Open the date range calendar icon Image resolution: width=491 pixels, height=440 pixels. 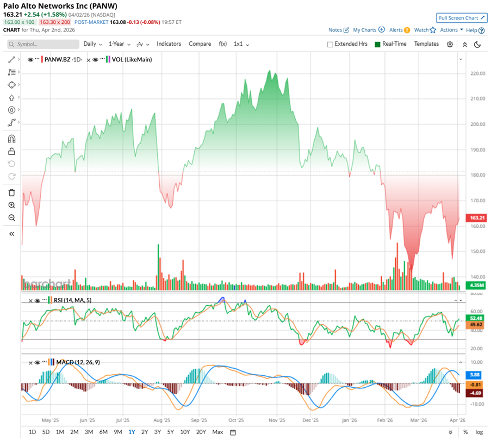(x=233, y=432)
